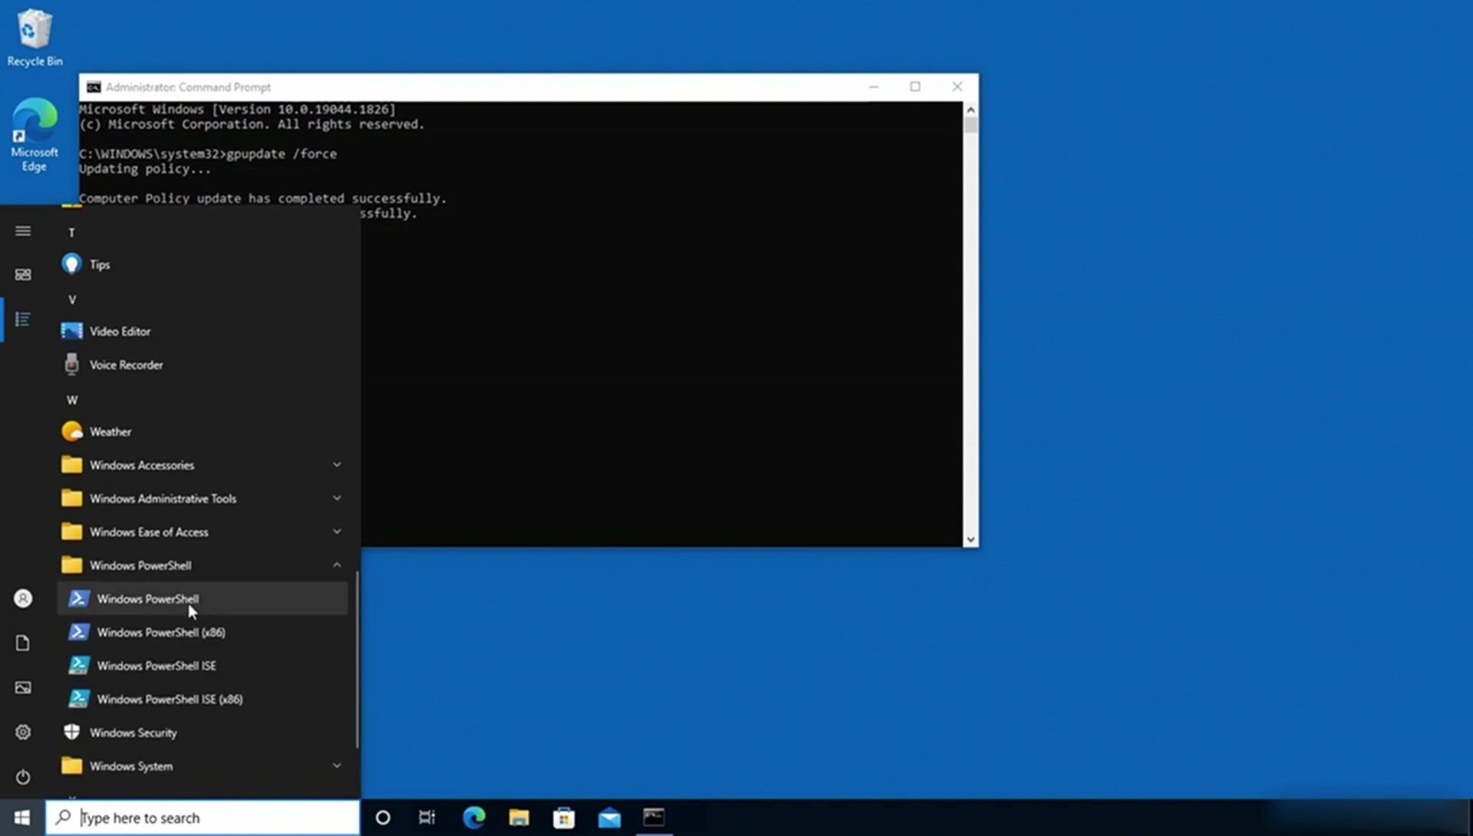Open Microsoft Store from taskbar
Image resolution: width=1473 pixels, height=836 pixels.
click(x=564, y=818)
